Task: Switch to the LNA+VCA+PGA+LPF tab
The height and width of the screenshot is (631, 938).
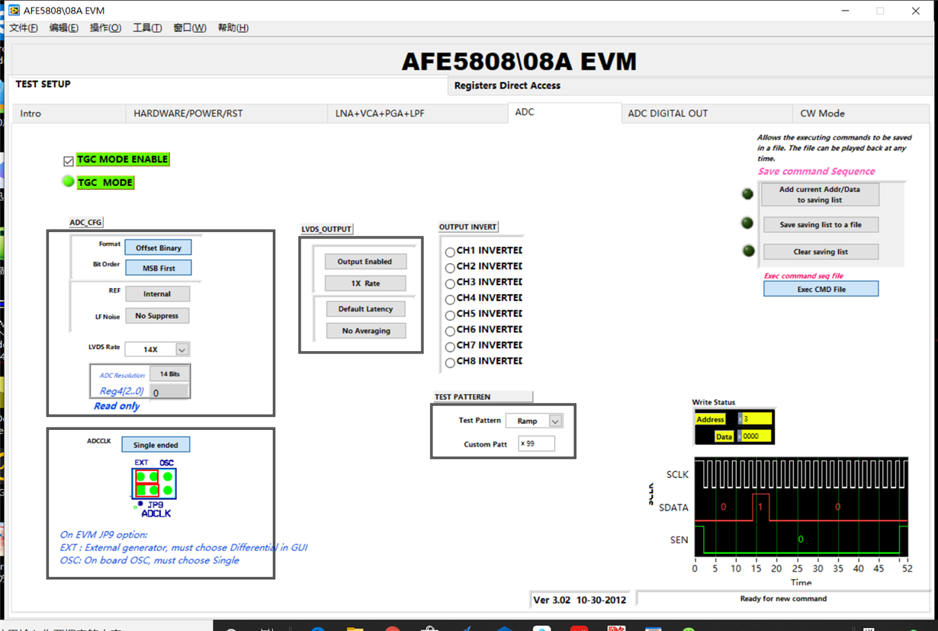Action: (x=418, y=114)
